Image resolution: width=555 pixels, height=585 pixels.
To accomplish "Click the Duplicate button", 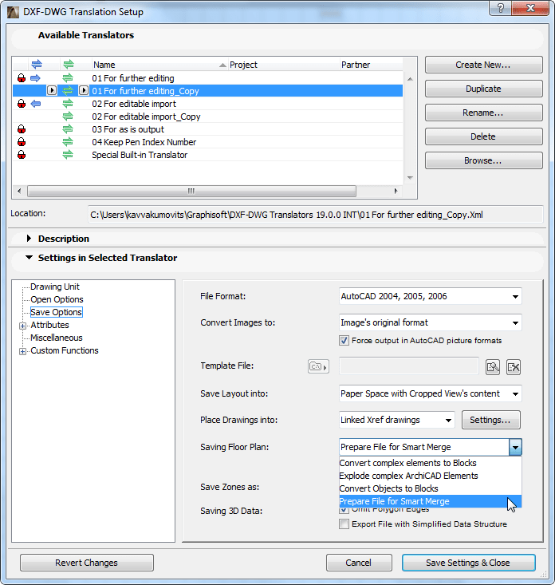I will tap(483, 89).
